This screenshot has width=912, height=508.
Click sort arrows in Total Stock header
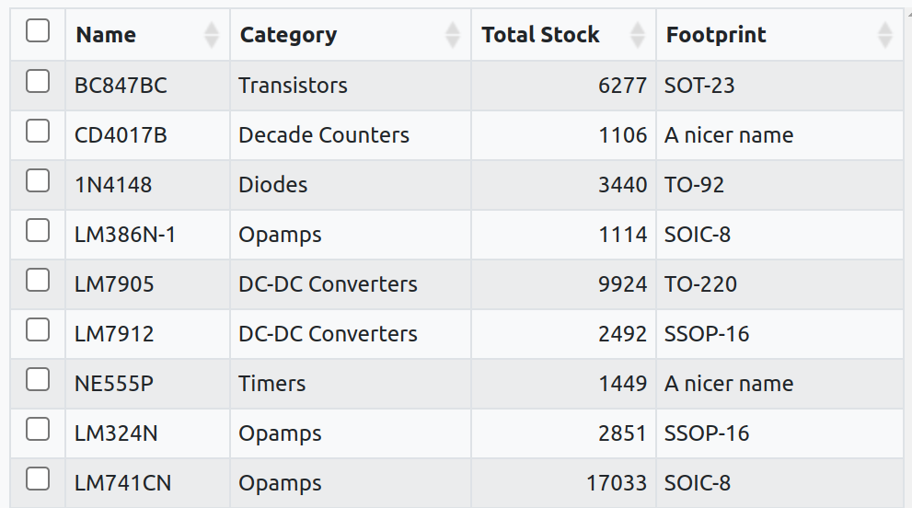(x=638, y=35)
